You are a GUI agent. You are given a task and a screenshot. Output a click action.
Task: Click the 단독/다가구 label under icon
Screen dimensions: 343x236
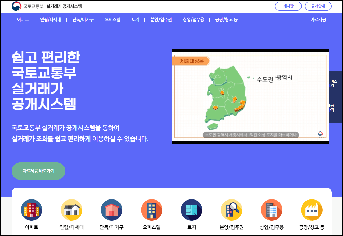click(112, 227)
